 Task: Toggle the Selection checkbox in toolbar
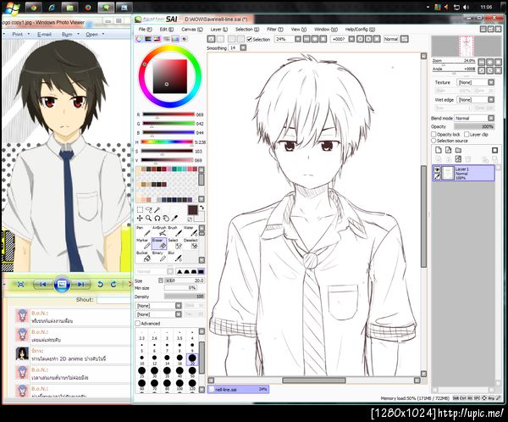tap(249, 39)
